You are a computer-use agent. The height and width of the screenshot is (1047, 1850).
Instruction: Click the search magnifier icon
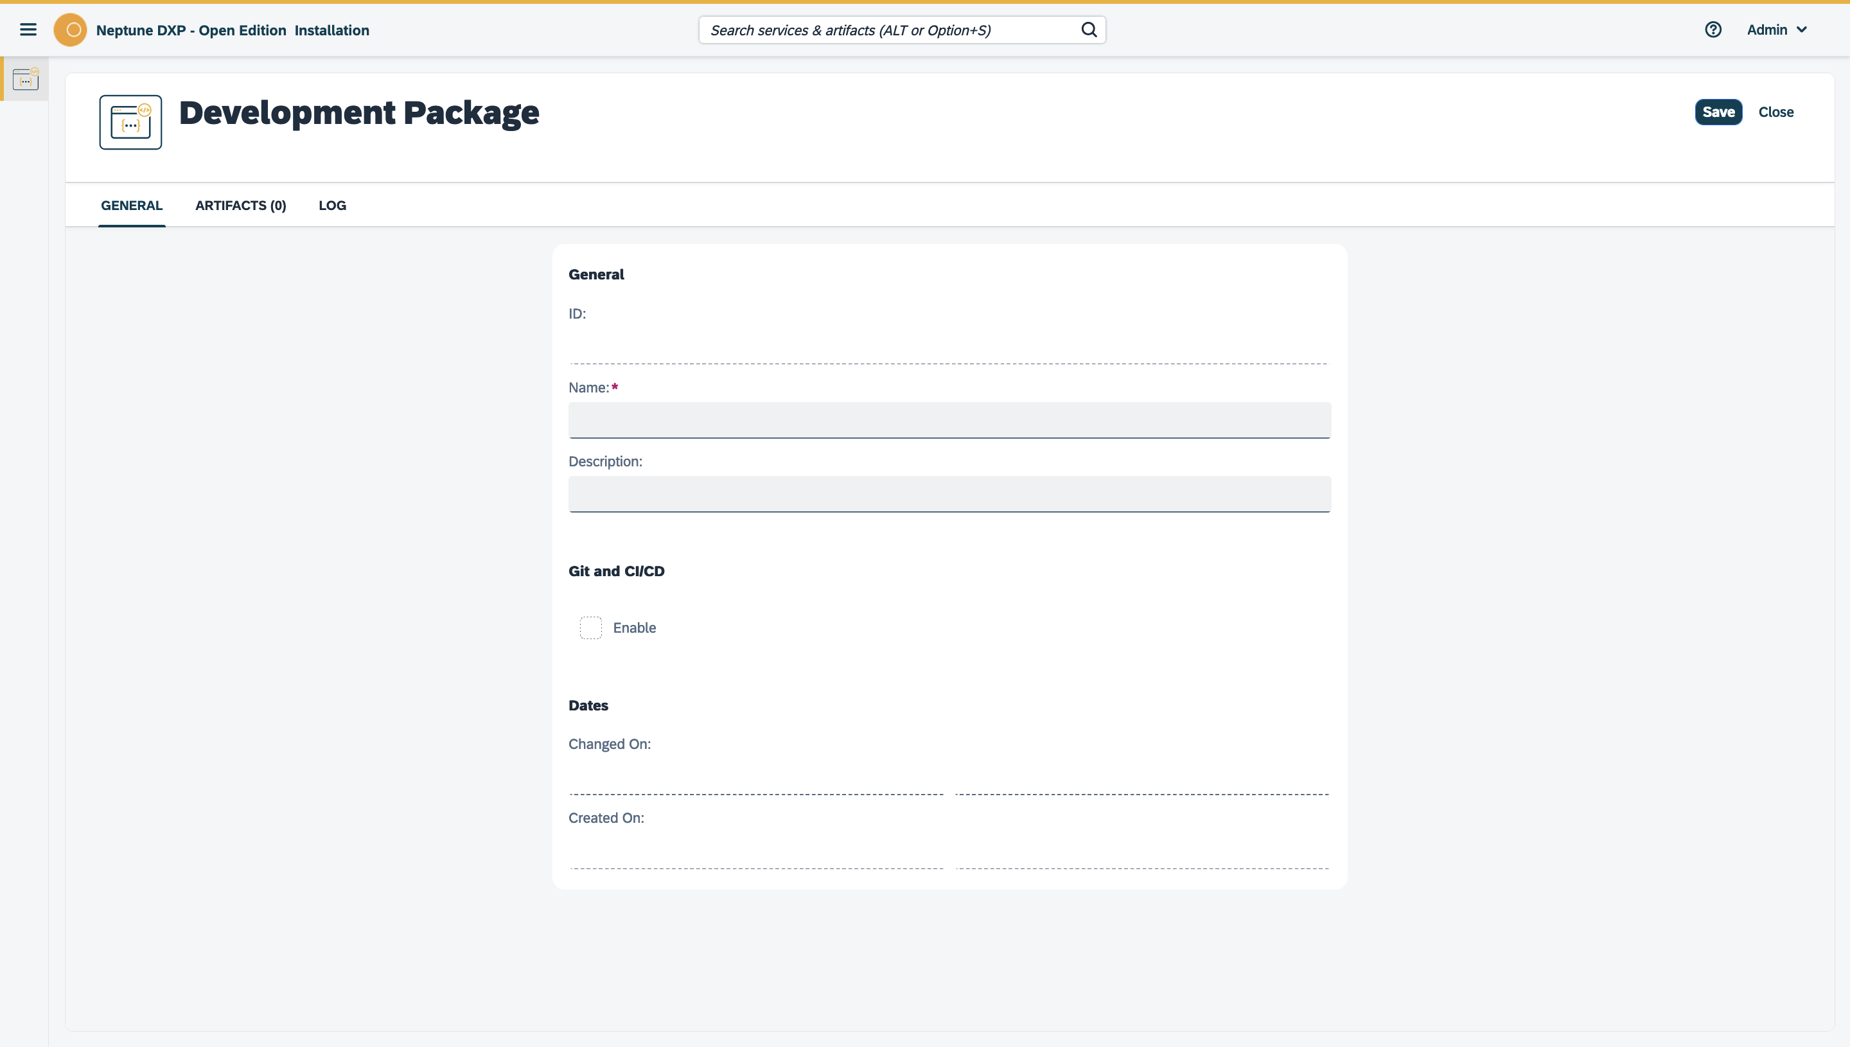[x=1089, y=30]
